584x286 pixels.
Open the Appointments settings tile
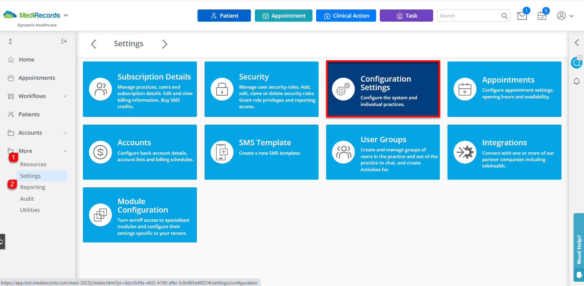(x=504, y=89)
